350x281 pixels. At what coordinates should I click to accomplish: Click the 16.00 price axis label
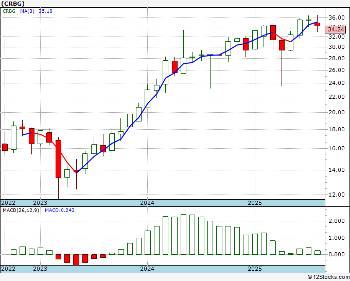point(337,148)
